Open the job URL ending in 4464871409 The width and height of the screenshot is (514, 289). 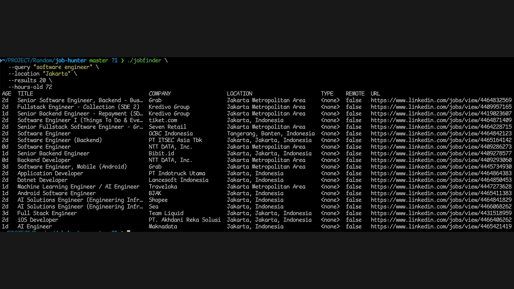click(x=441, y=120)
